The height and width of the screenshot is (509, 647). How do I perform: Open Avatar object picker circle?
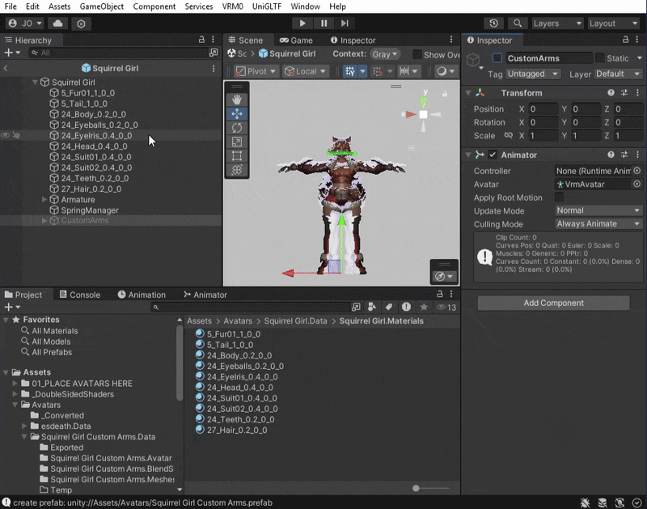pyautogui.click(x=637, y=185)
